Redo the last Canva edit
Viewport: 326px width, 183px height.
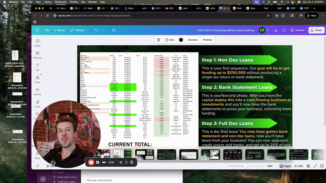click(x=104, y=30)
